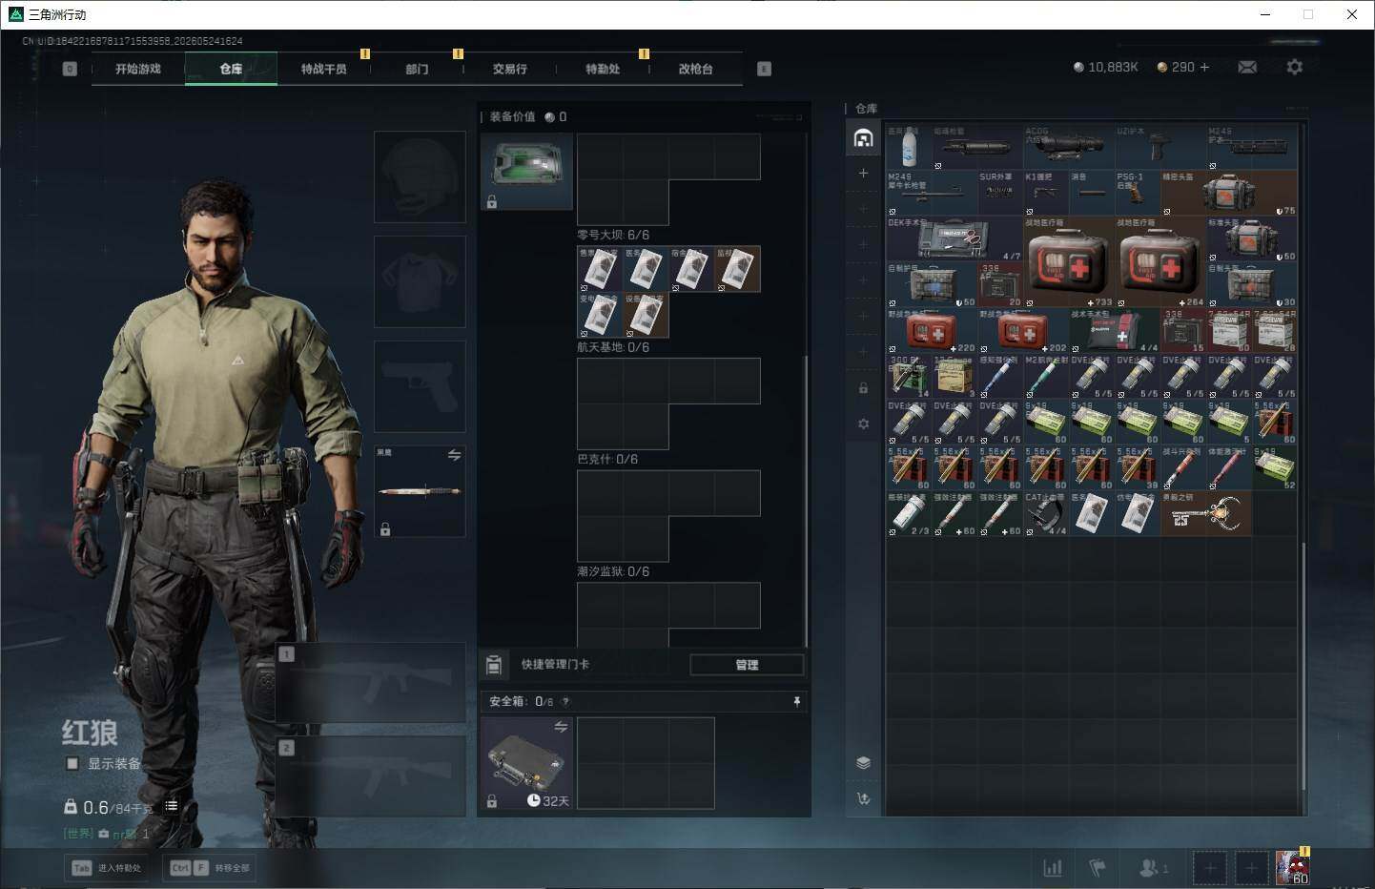The image size is (1375, 889).
Task: Invite a teammate in the first plus slot
Action: pyautogui.click(x=1209, y=868)
